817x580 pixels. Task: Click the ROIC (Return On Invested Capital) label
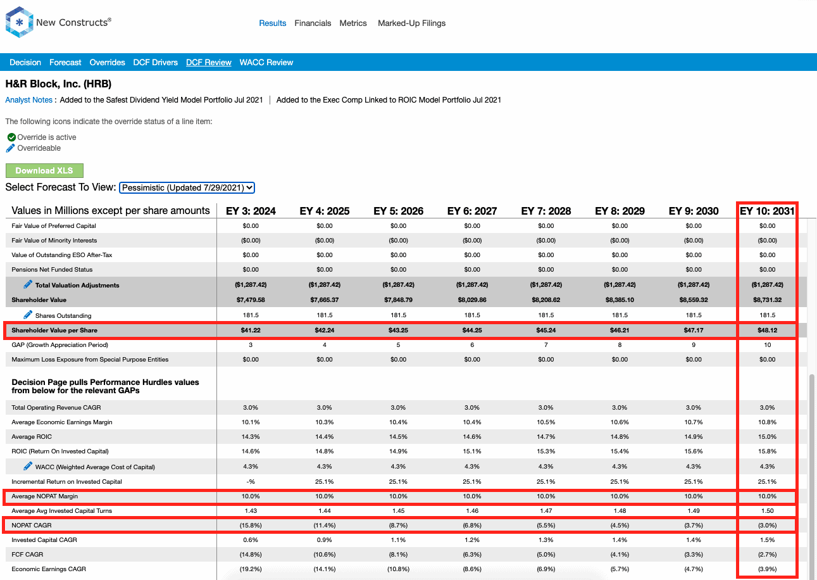click(60, 451)
